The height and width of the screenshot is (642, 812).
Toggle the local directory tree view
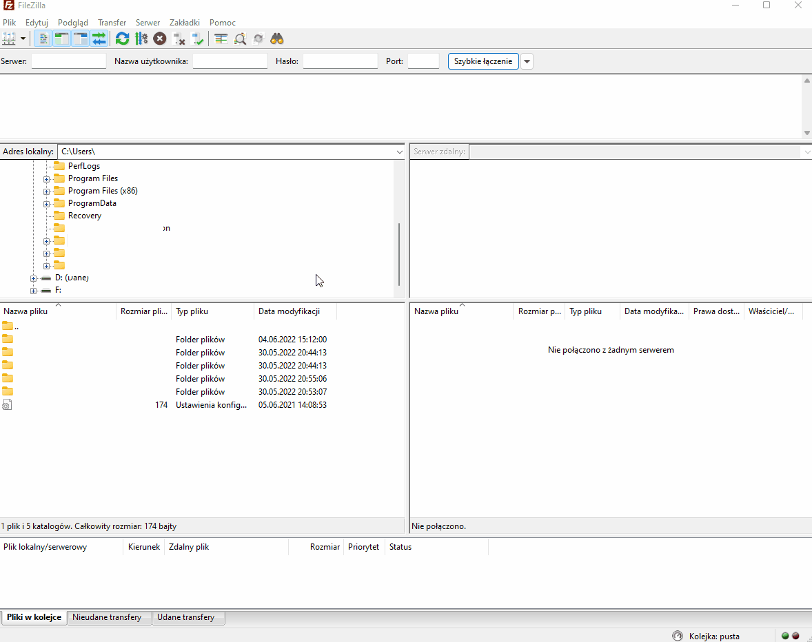61,39
